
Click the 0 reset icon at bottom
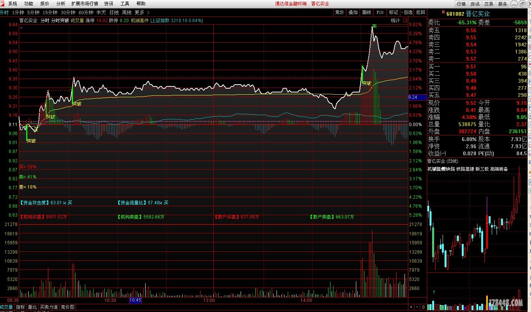[x=423, y=307]
